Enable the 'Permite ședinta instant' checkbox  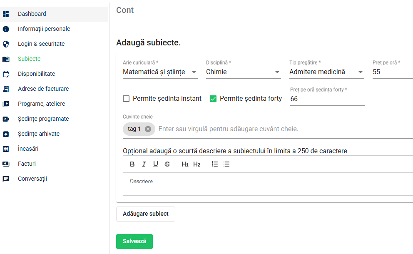click(126, 99)
